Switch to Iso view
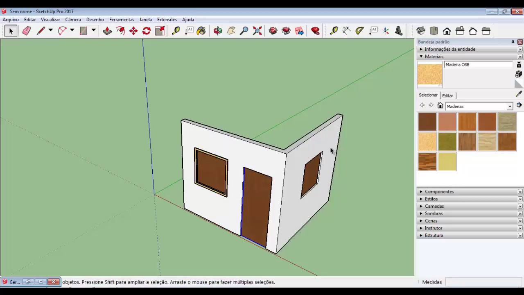Image resolution: width=524 pixels, height=295 pixels. pos(421,31)
